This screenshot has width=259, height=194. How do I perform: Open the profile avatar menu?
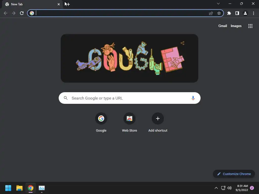[245, 13]
